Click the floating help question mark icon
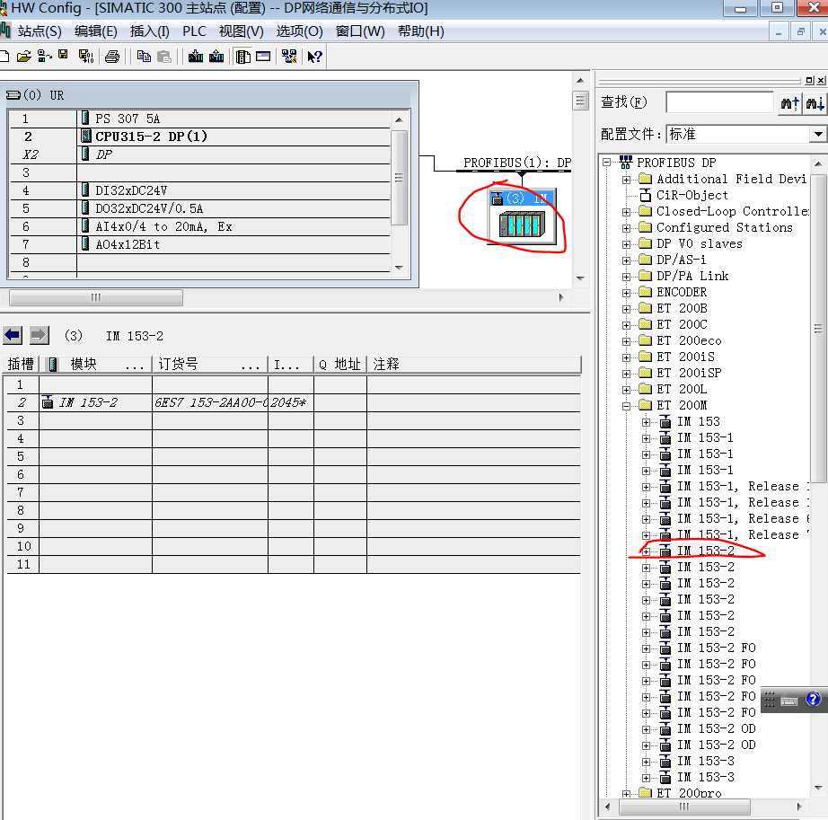 click(x=813, y=700)
